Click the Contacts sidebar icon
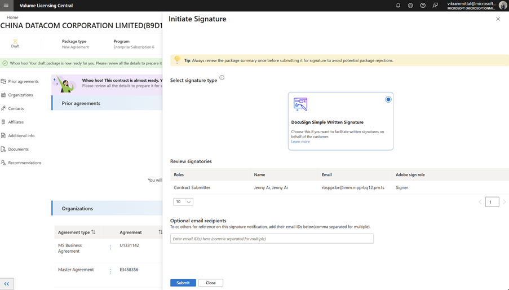 [x=3, y=108]
